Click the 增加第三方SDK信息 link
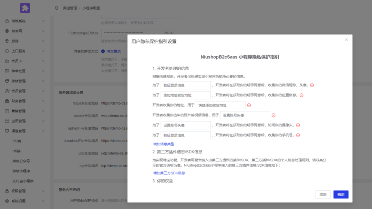372x209 pixels. point(169,173)
